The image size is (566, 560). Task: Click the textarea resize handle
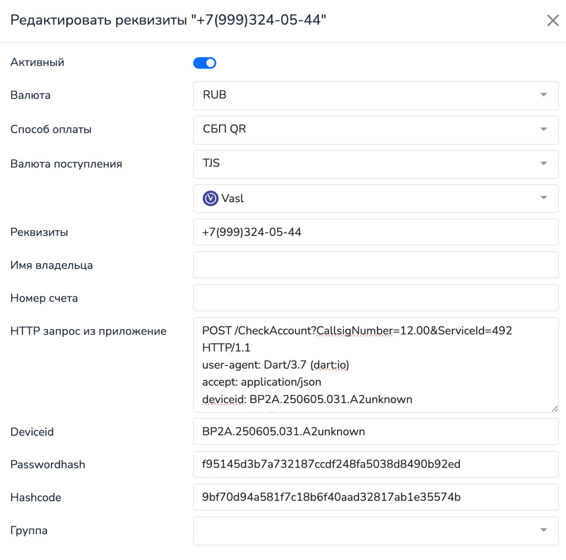555,409
